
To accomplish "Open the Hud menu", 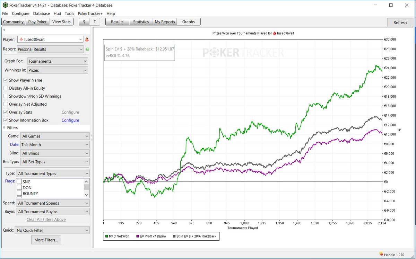I will [58, 14].
